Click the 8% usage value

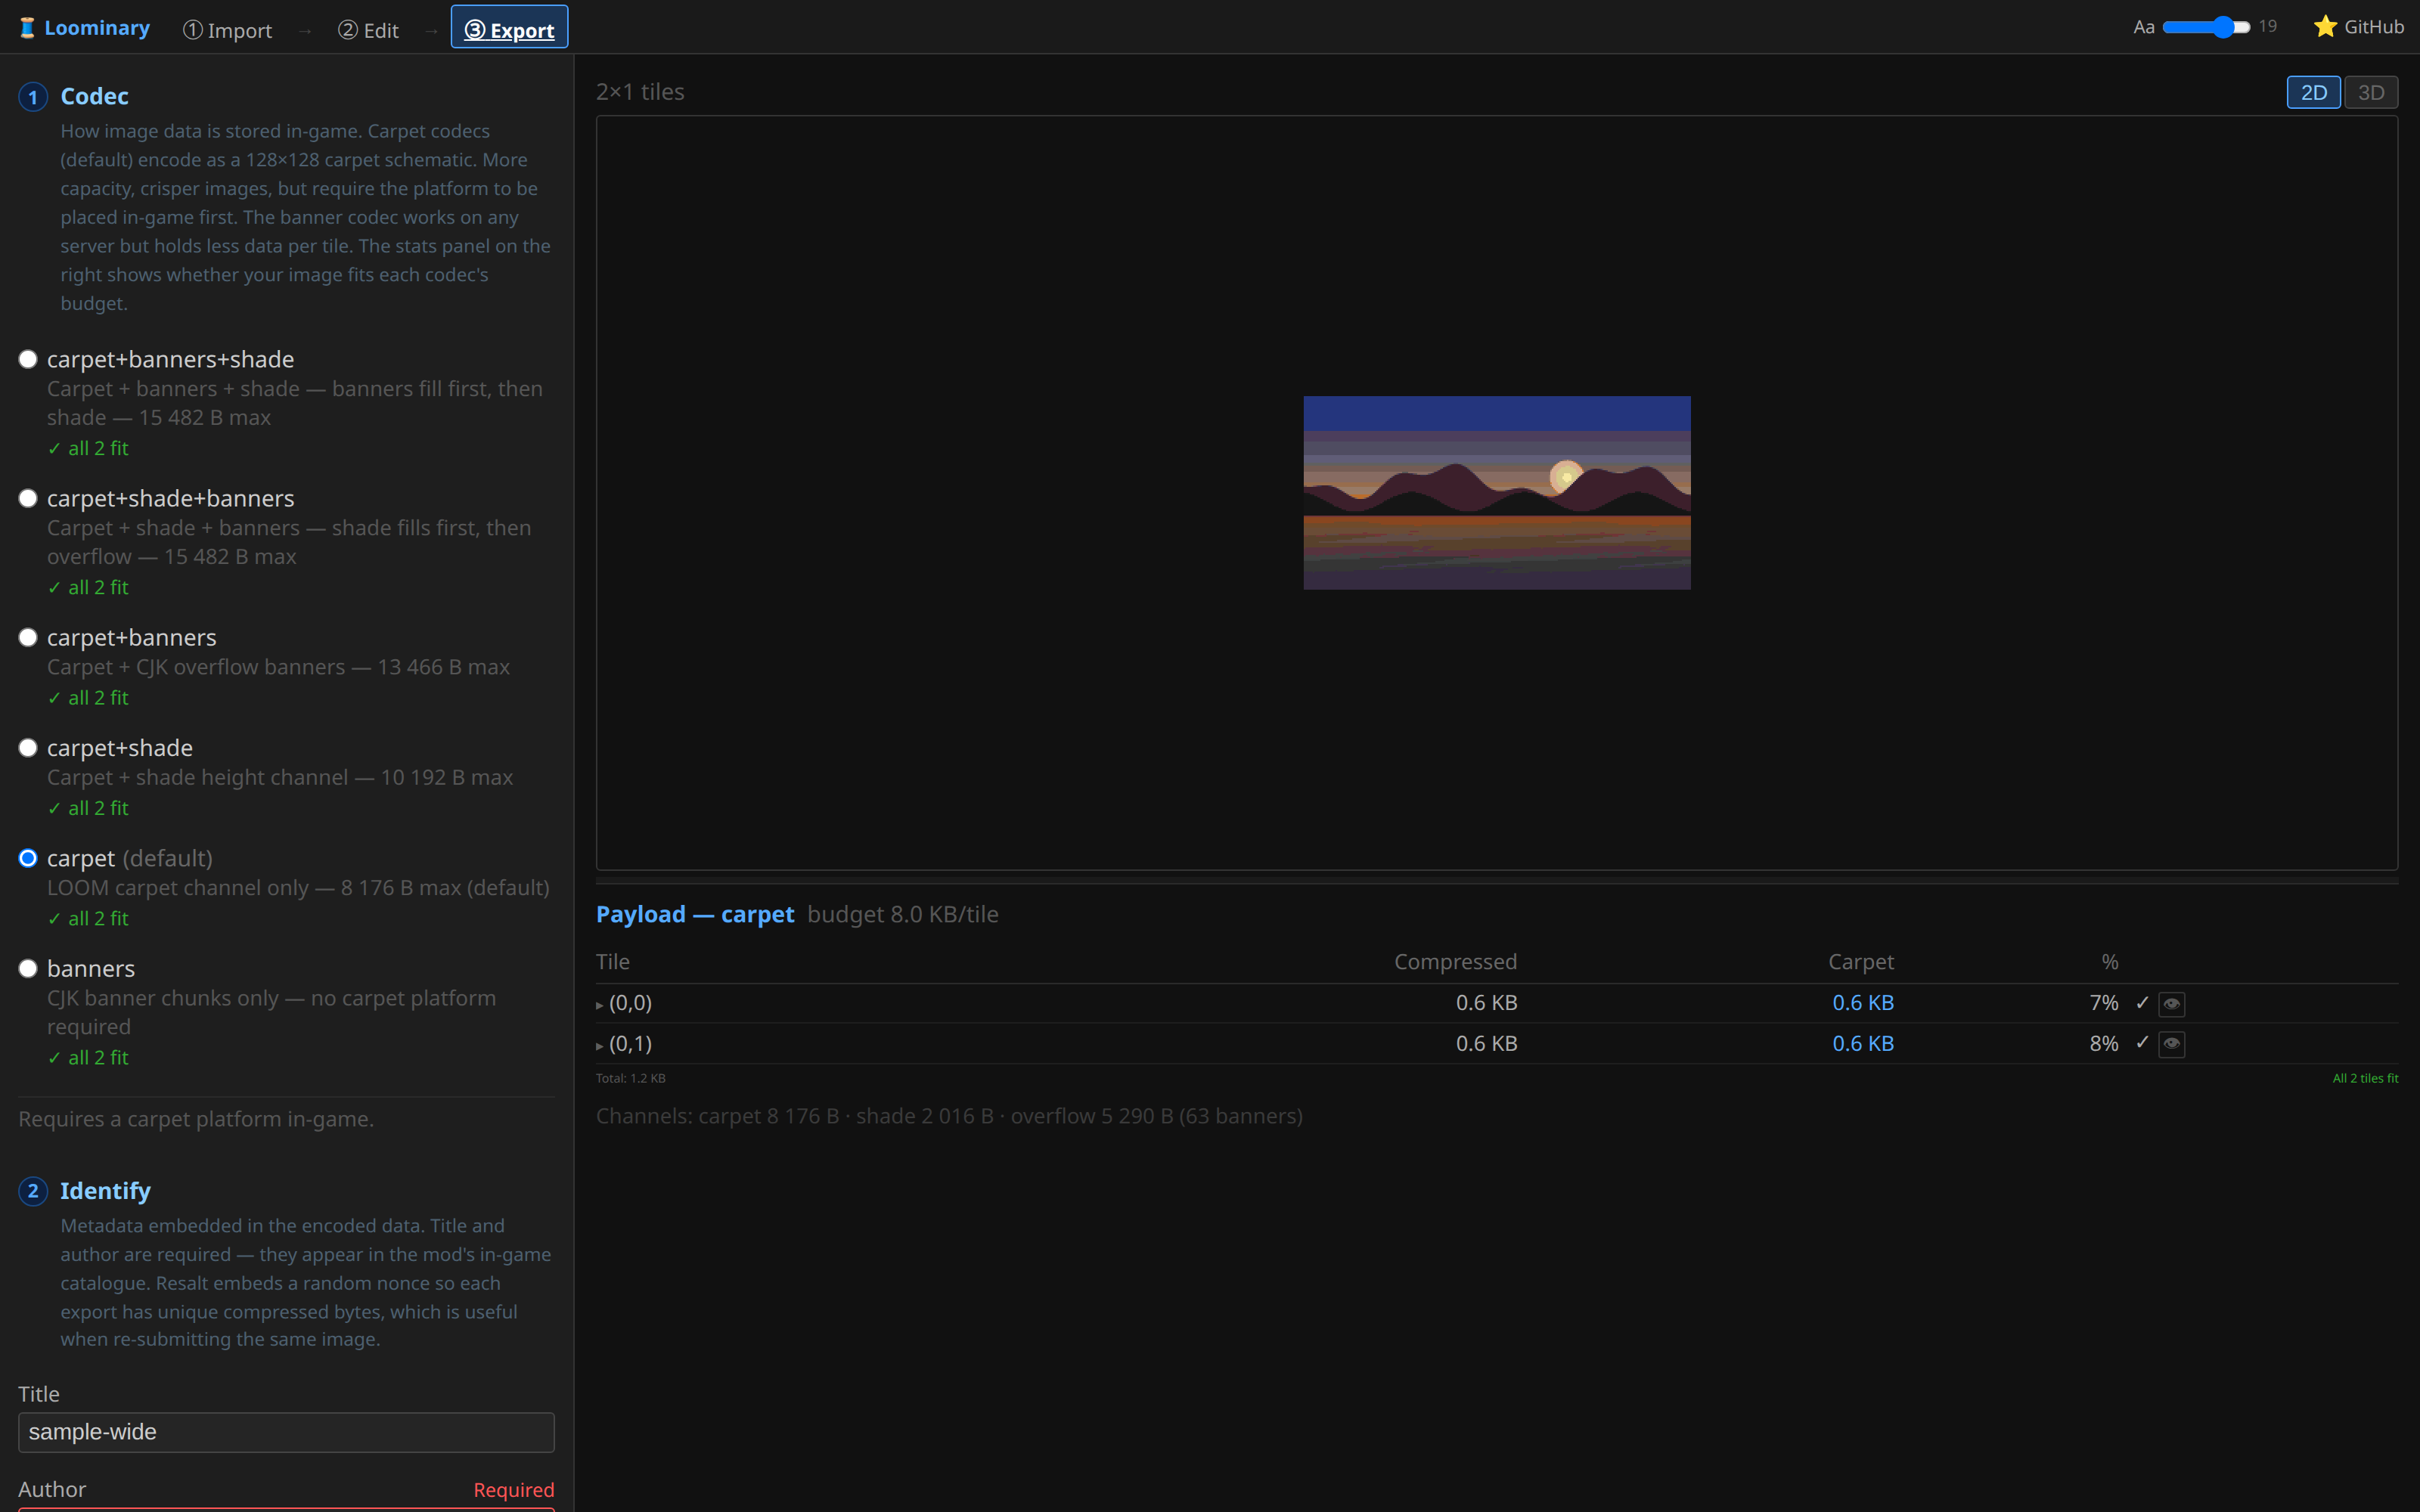point(2103,1043)
